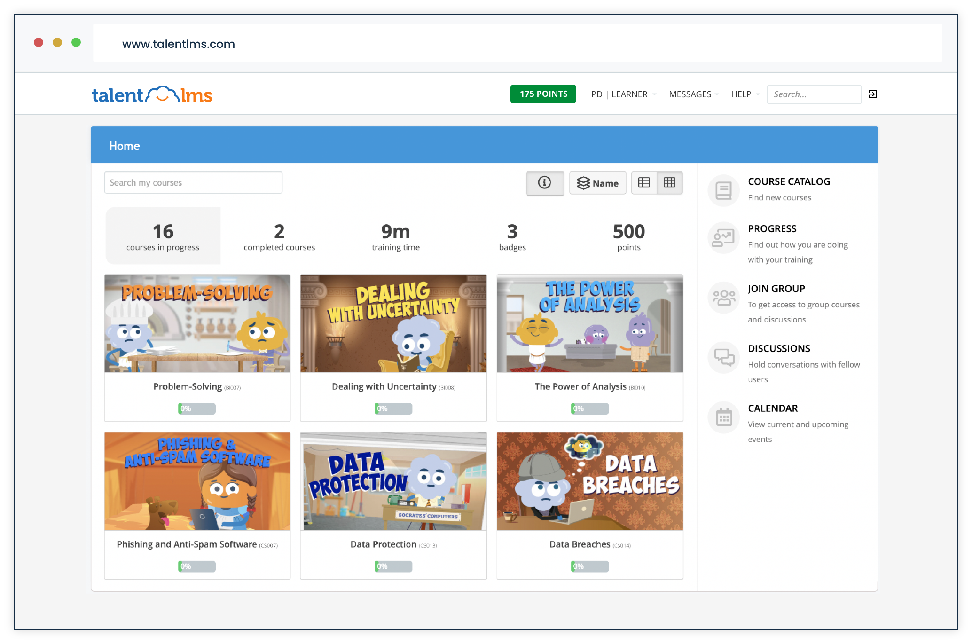Click Problem-Solving 0% progress bar
Image resolution: width=972 pixels, height=644 pixels.
point(197,408)
